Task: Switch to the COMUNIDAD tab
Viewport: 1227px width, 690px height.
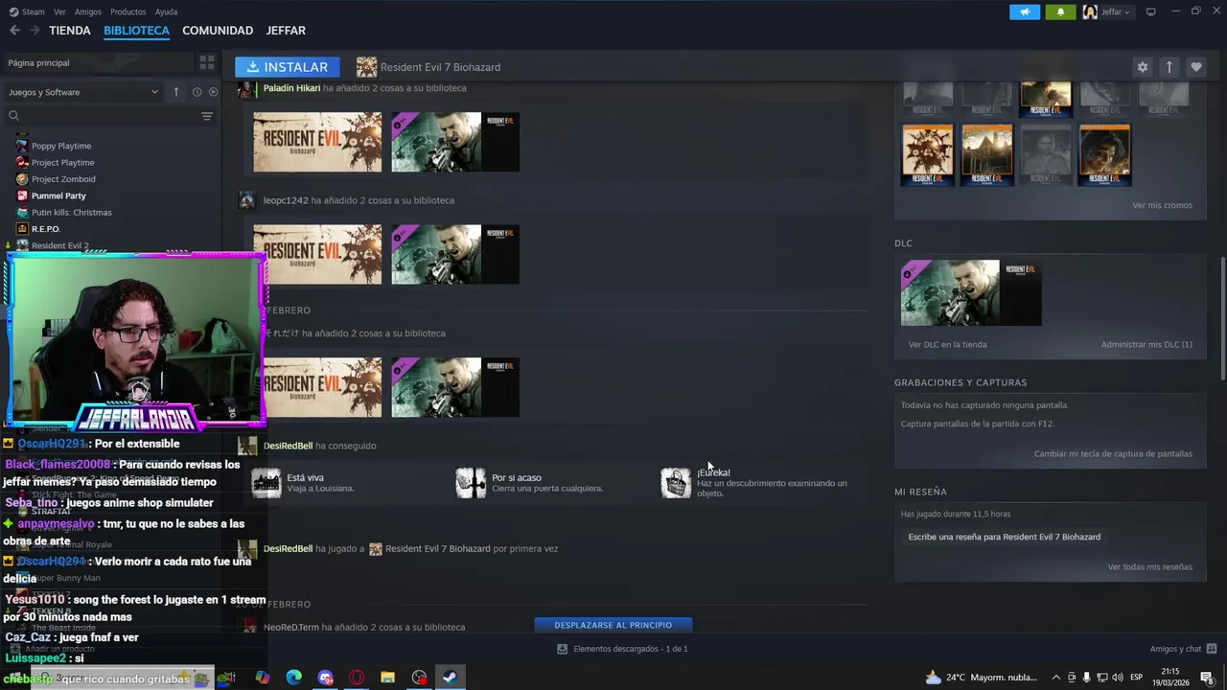Action: pos(218,31)
